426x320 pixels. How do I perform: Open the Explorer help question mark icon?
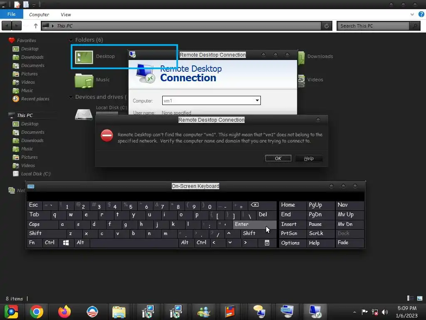coord(421,15)
